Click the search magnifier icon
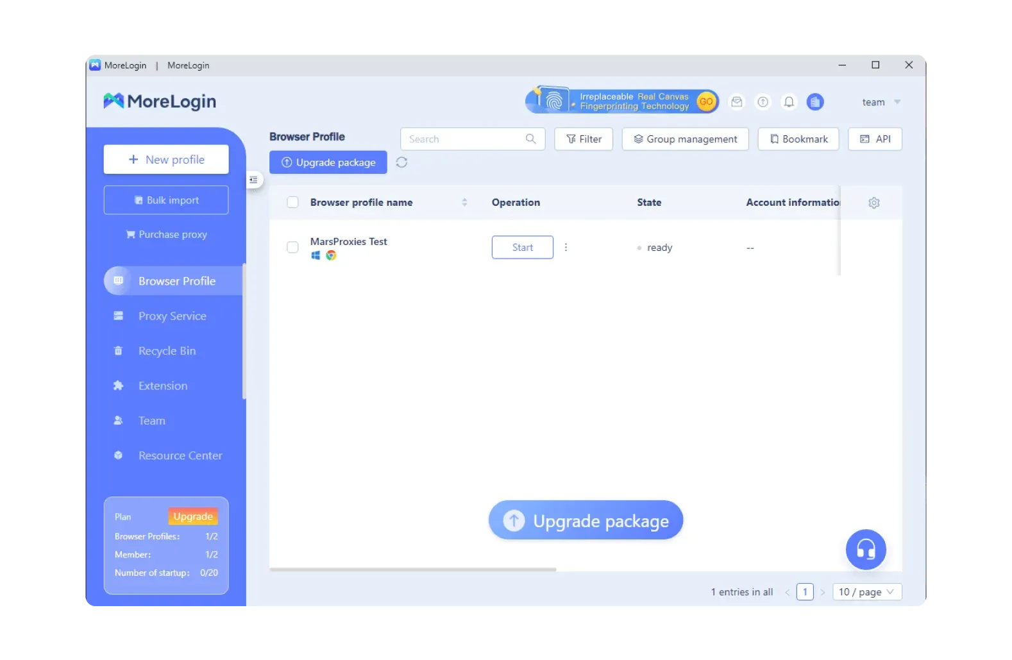The image size is (1012, 660). pyautogui.click(x=530, y=139)
